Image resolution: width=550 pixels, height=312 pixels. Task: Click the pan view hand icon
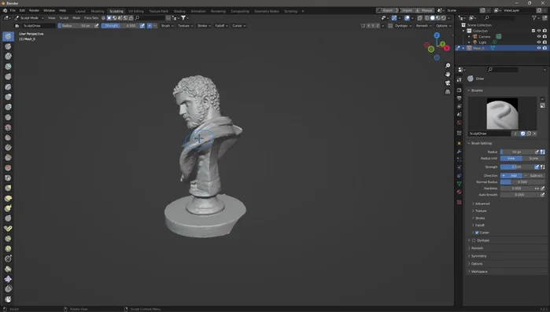448,74
